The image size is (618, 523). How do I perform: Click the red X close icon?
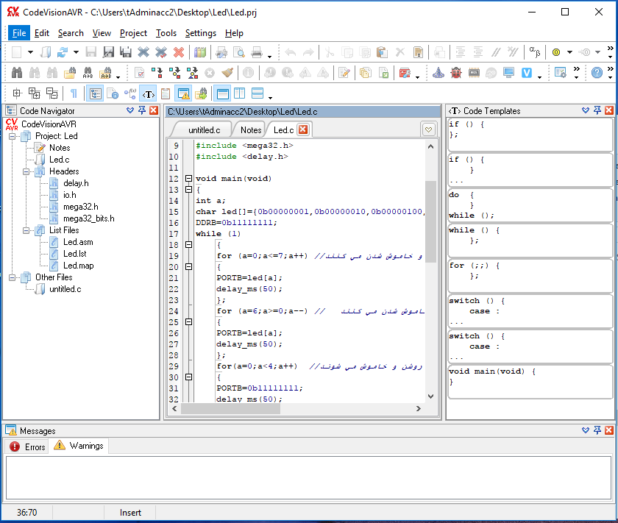click(x=179, y=52)
